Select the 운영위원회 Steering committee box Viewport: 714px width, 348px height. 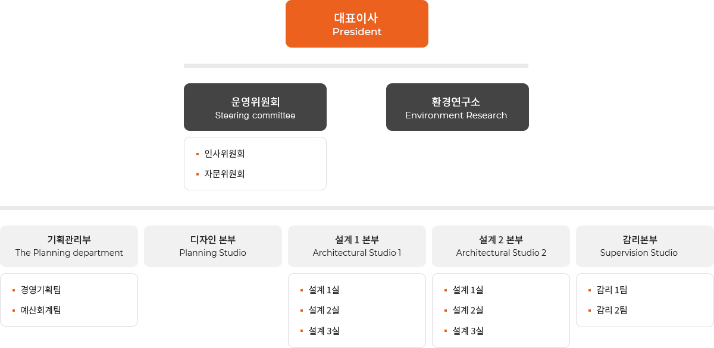[x=255, y=107]
